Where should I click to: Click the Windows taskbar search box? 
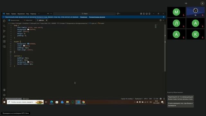pos(25,102)
